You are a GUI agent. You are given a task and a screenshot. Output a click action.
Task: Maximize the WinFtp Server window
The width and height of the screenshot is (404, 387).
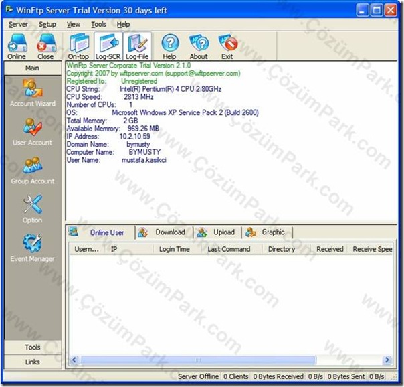coord(377,11)
